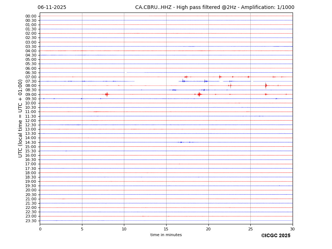
Task: Click the ©ICGC 2025 copyright text
Action: pos(275,236)
